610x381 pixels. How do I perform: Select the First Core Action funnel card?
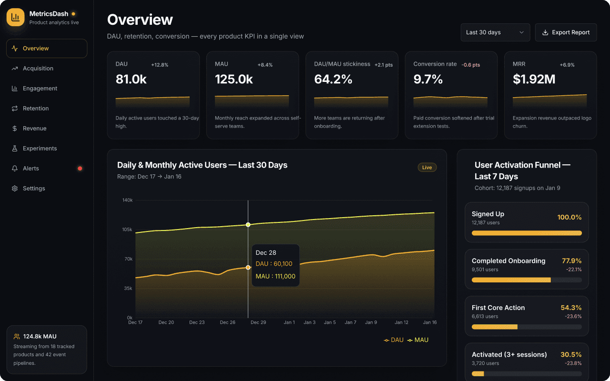tap(527, 316)
